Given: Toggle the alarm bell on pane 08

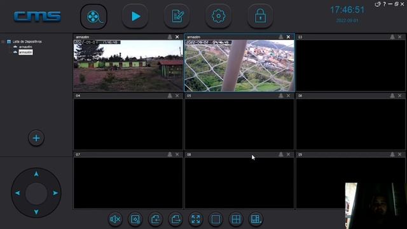Looking at the screenshot, I should coord(281,155).
